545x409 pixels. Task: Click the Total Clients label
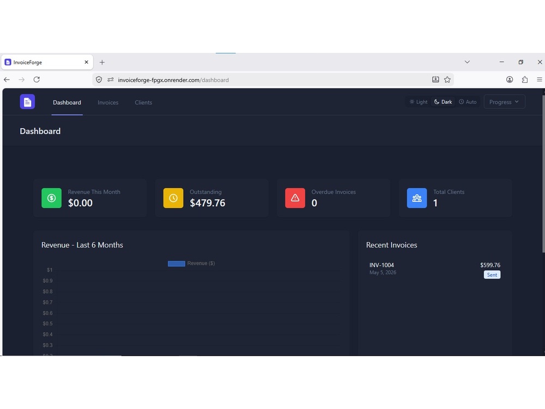point(449,192)
